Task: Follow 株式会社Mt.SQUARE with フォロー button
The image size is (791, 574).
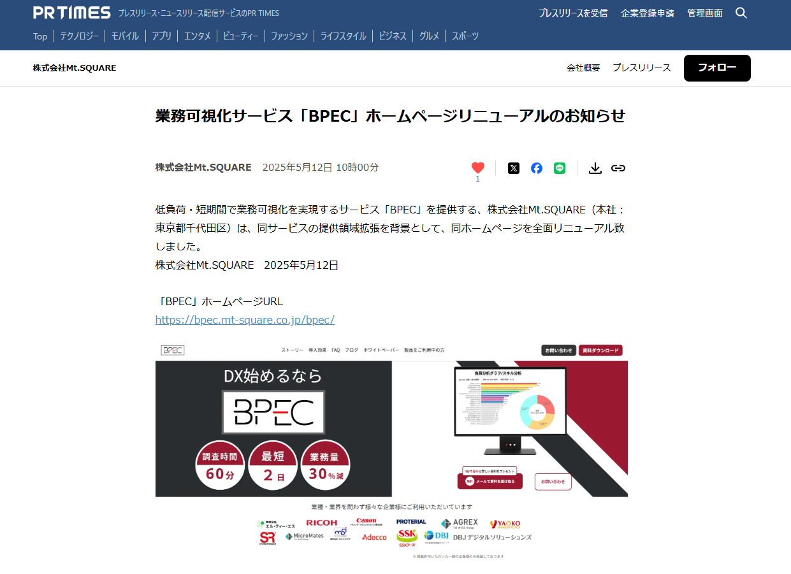Action: coord(717,68)
